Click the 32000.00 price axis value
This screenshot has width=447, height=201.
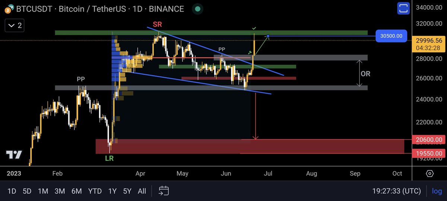429,24
